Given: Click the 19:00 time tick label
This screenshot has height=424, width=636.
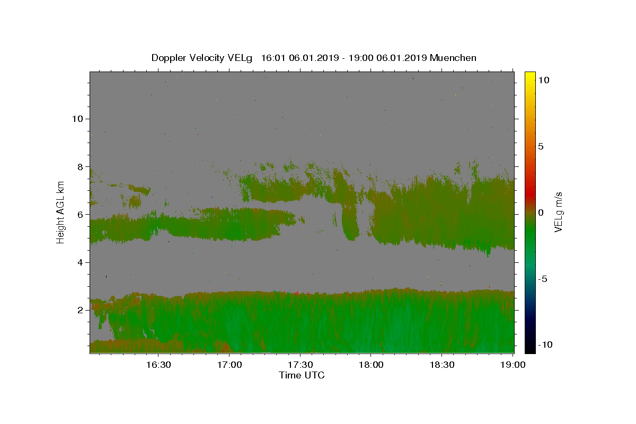Looking at the screenshot, I should [x=513, y=365].
